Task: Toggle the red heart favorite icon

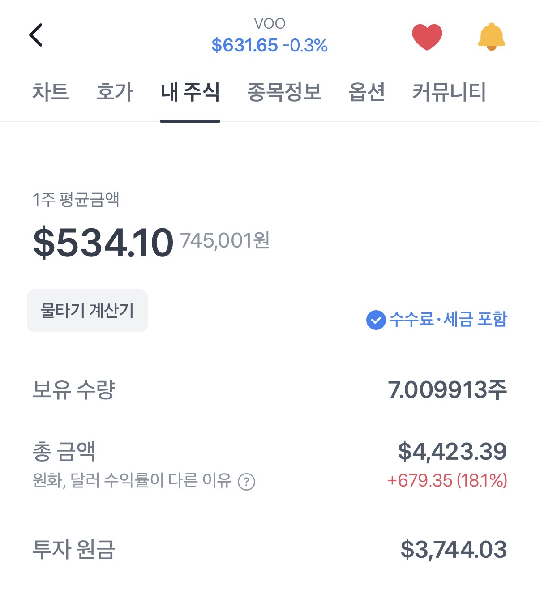Action: [x=427, y=37]
